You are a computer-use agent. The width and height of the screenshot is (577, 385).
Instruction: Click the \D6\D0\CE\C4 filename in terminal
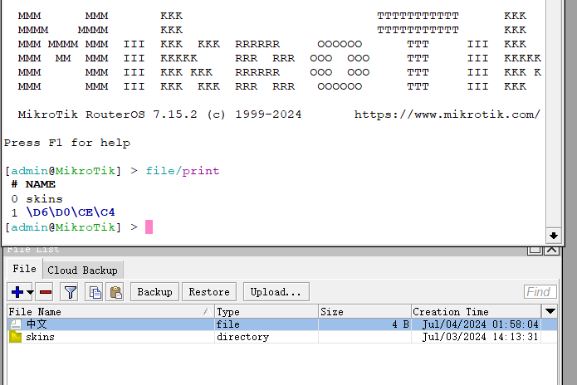71,212
